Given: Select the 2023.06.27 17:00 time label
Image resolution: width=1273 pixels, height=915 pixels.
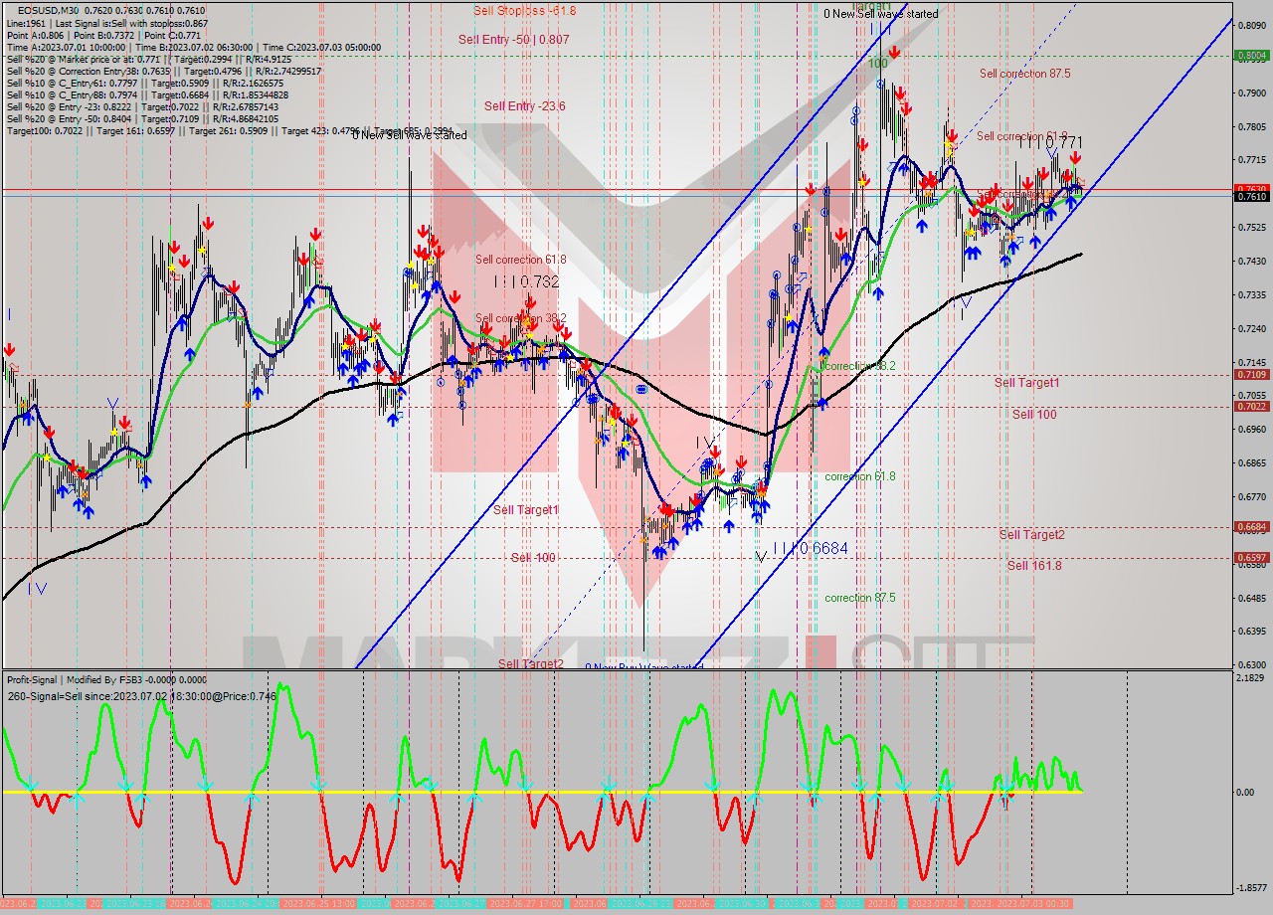Looking at the screenshot, I should pos(527,904).
